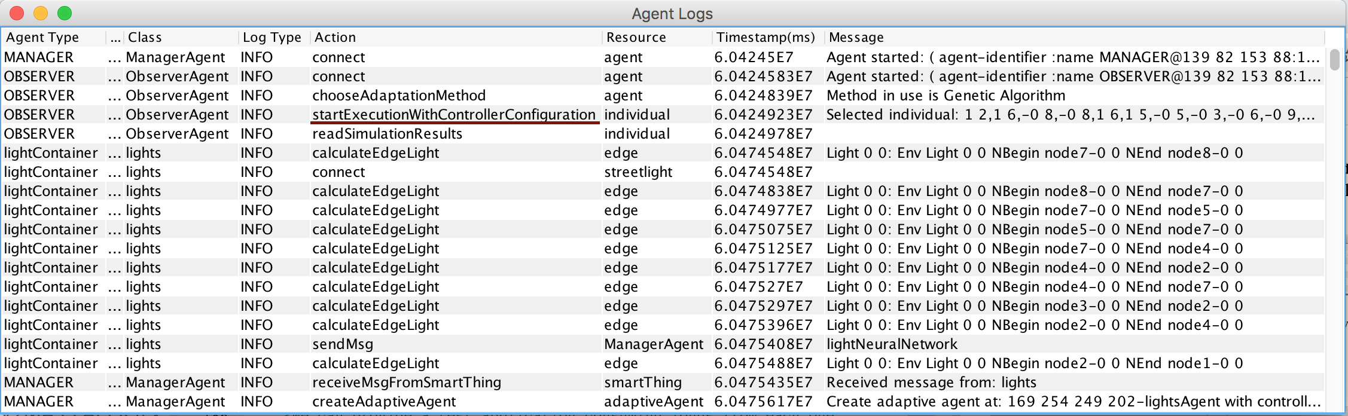Click the startExecutionWithControllerConfiguration action cell
Viewport: 1348px width, 416px height.
click(x=453, y=115)
